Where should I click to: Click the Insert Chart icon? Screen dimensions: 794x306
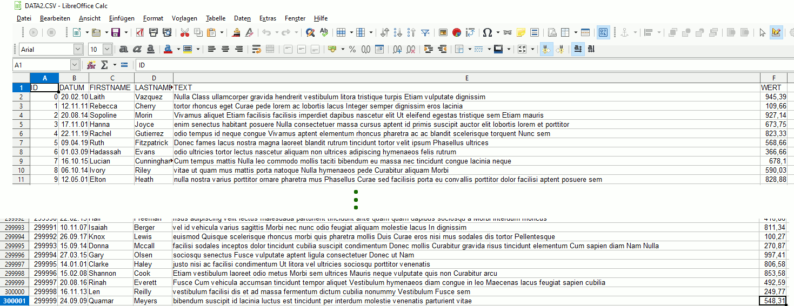[x=457, y=32]
